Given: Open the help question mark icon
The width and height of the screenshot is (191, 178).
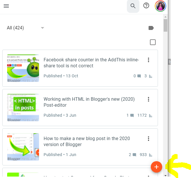Looking at the screenshot, I should (x=146, y=6).
